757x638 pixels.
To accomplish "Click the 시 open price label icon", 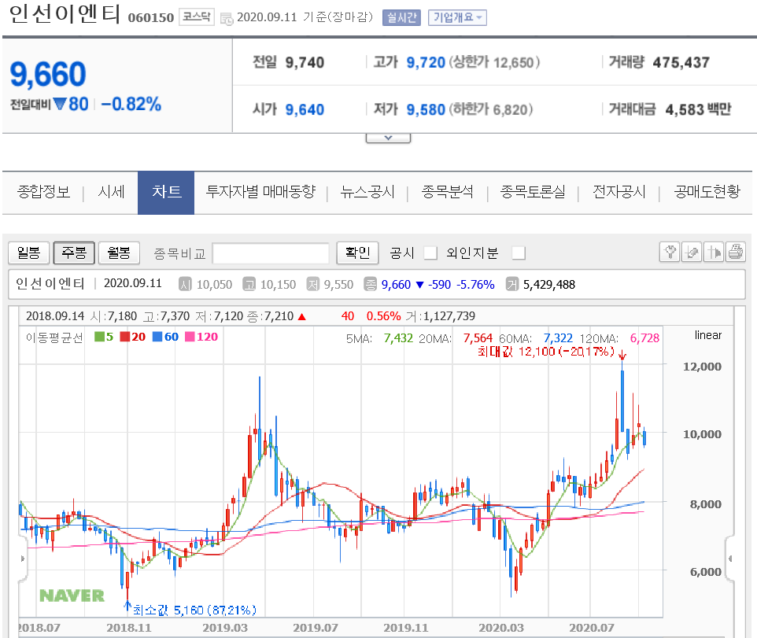I will pyautogui.click(x=185, y=284).
